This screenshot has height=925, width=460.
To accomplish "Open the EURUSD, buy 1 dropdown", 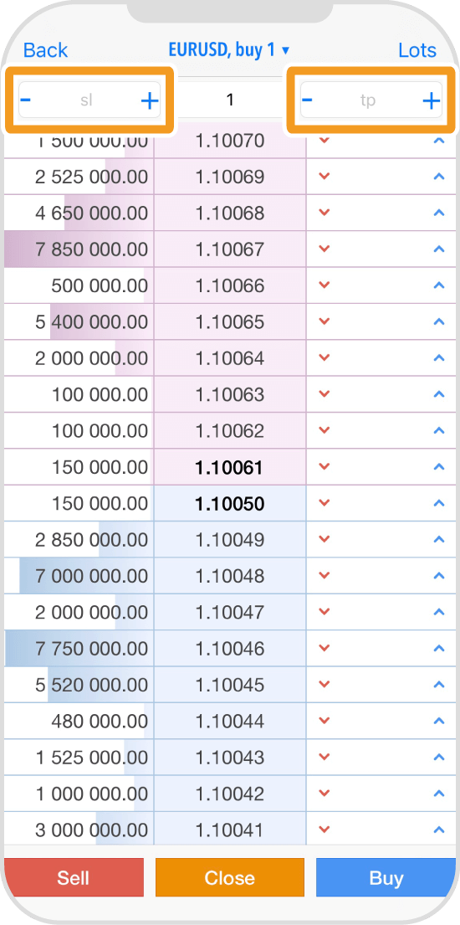I will pyautogui.click(x=229, y=50).
